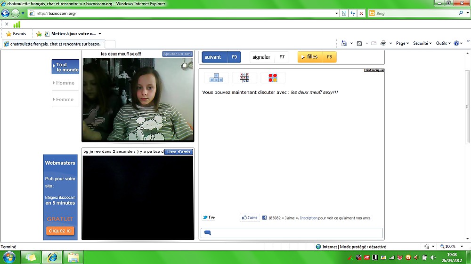Go back with the browser Back arrow
Viewport: 471px width, 264px height.
pyautogui.click(x=5, y=13)
